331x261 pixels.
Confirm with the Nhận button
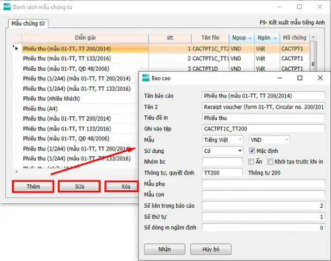click(x=165, y=249)
